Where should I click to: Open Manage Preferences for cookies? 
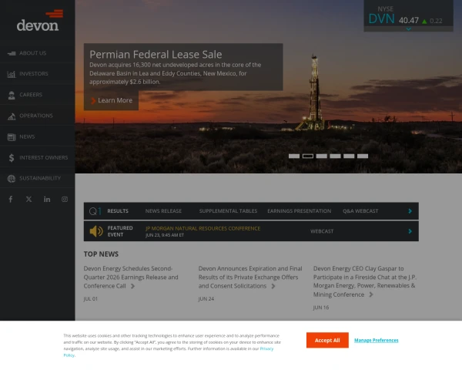point(377,340)
